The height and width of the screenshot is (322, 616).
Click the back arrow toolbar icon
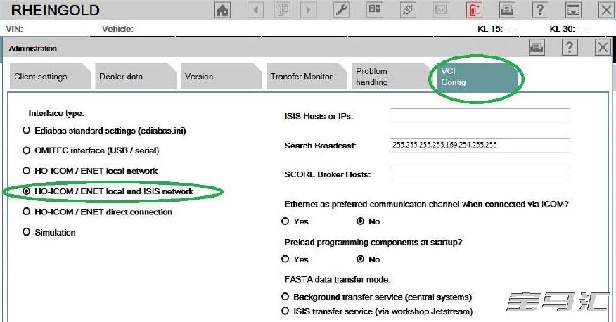(x=256, y=9)
